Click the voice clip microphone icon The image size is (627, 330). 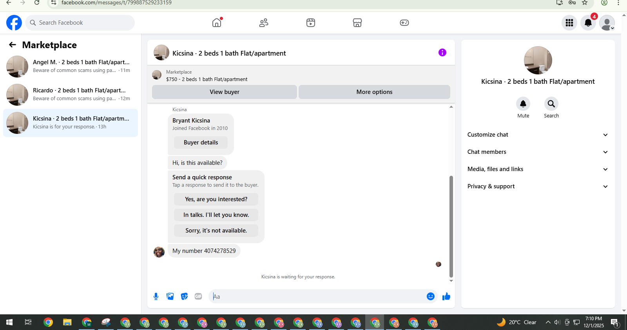coord(156,296)
